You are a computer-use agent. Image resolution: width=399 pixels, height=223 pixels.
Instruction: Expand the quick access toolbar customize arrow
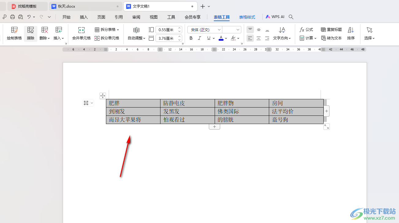pyautogui.click(x=49, y=17)
